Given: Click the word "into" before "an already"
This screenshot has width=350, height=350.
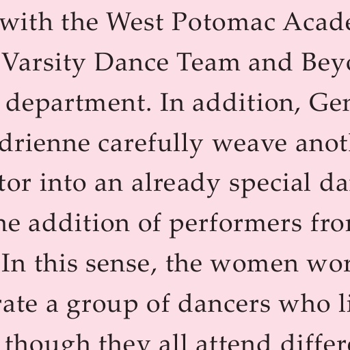Looking at the screenshot, I should pyautogui.click(x=63, y=183).
